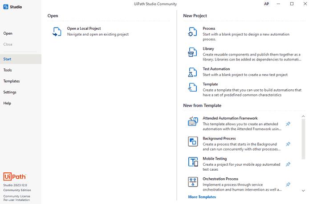Click the Process gear icon
Viewport: 309px width, 204px height.
click(x=192, y=32)
